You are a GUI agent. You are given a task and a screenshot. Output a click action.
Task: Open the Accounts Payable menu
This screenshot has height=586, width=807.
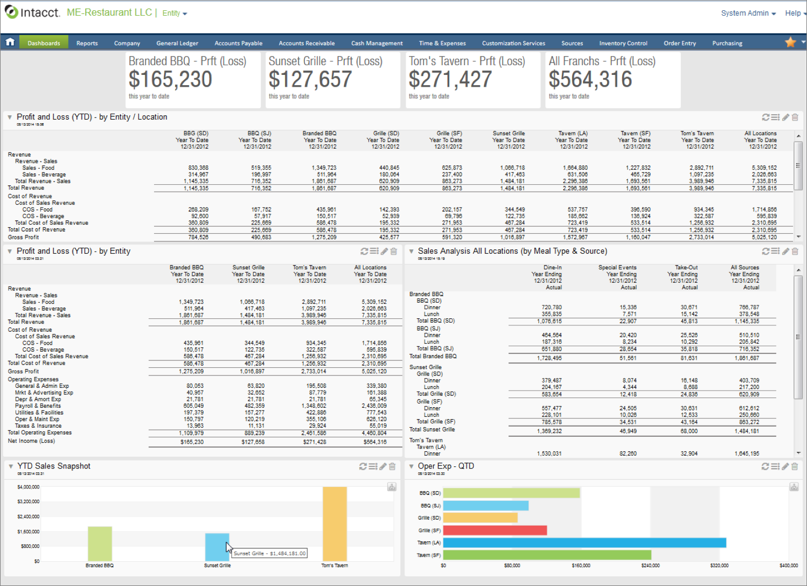click(239, 43)
